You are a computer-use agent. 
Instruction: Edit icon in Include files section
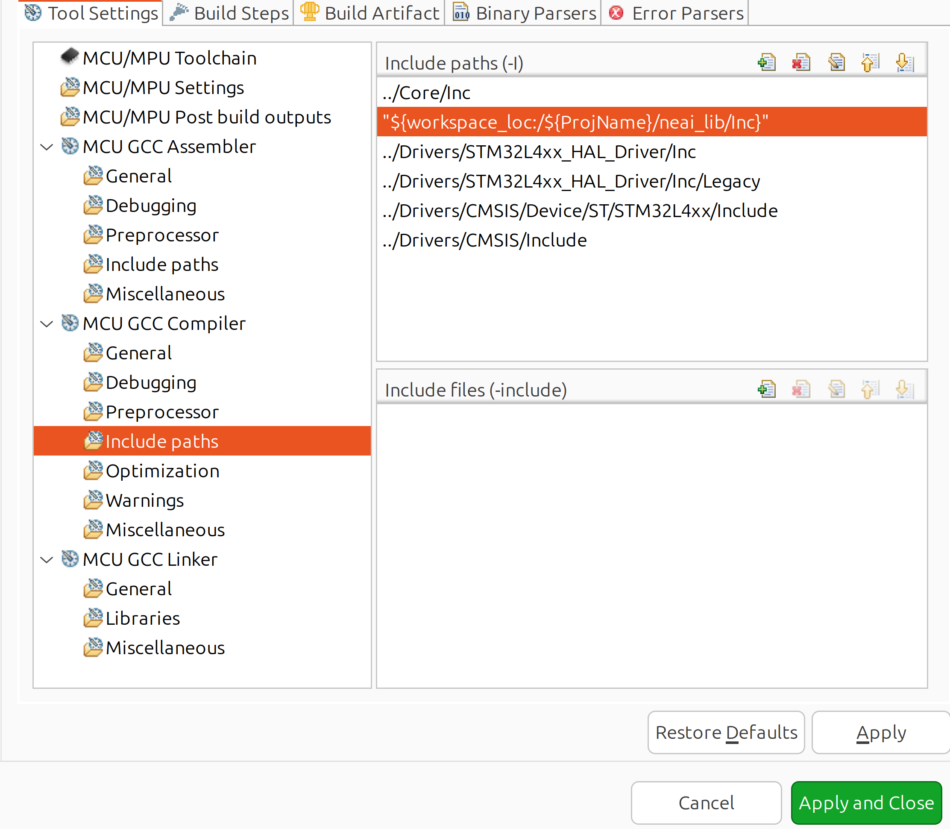click(837, 389)
